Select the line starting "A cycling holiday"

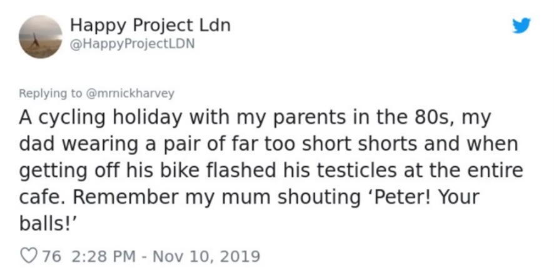(254, 117)
